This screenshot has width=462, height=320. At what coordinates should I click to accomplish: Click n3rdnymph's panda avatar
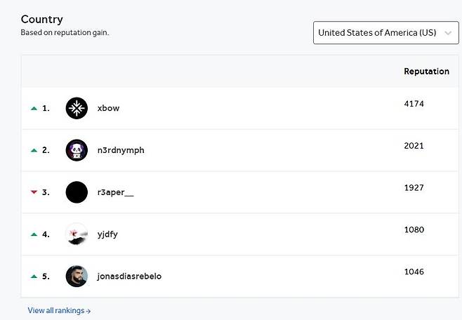77,150
